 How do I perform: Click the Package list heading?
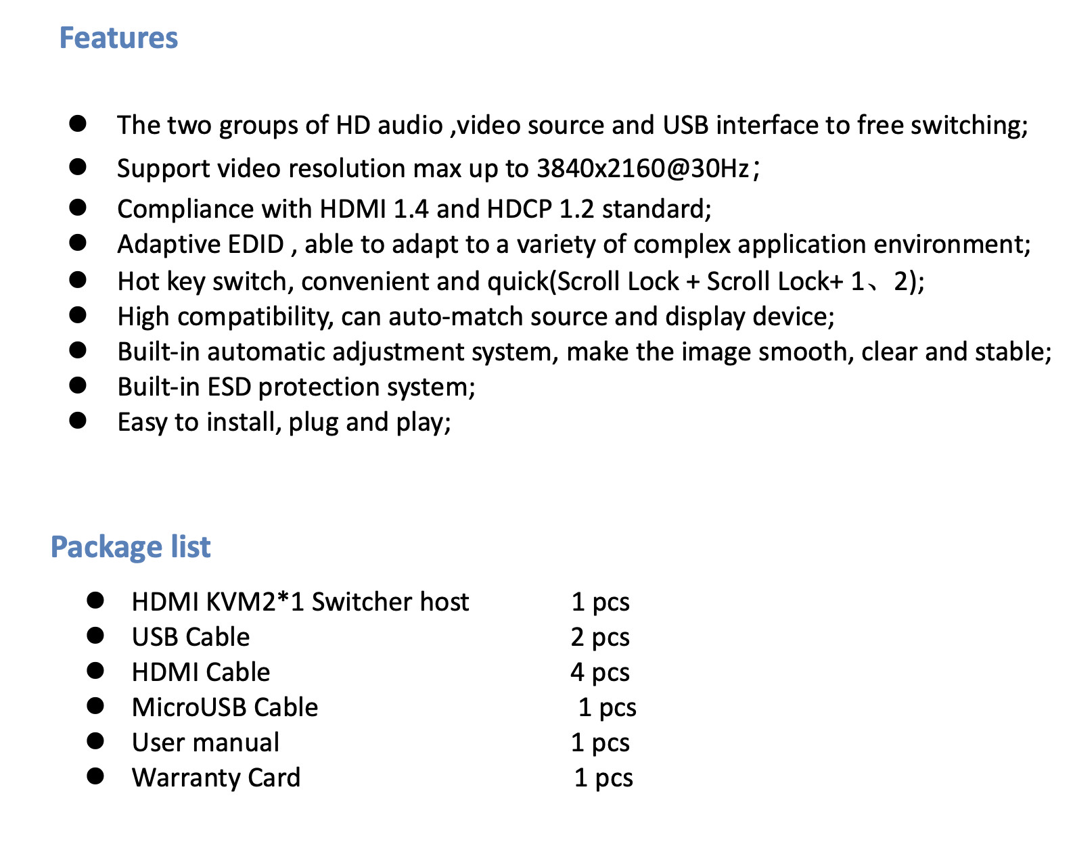coord(131,546)
